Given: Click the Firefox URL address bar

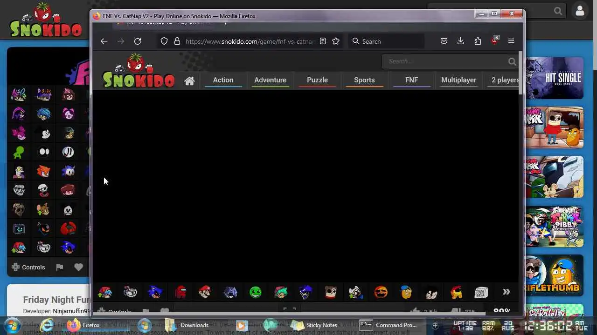Looking at the screenshot, I should coord(250,41).
